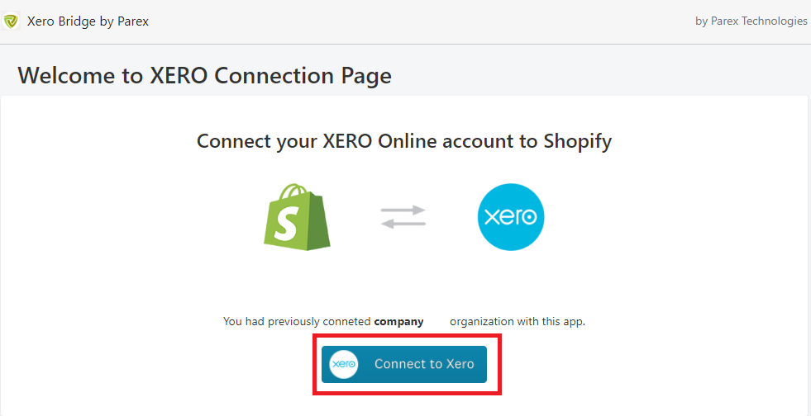The image size is (811, 416).
Task: Click the lower left-pointing sync arrow
Action: (403, 223)
